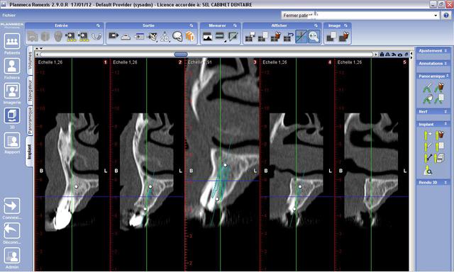
Task: Switch to the Panoramique vertical tab
Action: click(30, 120)
